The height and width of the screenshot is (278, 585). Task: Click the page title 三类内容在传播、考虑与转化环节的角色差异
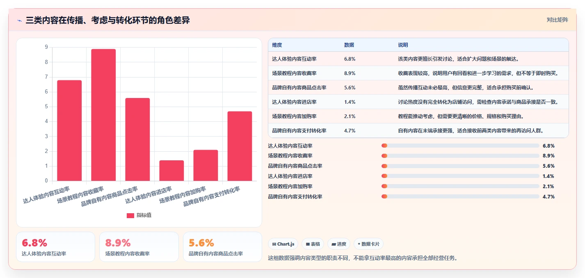(x=108, y=20)
